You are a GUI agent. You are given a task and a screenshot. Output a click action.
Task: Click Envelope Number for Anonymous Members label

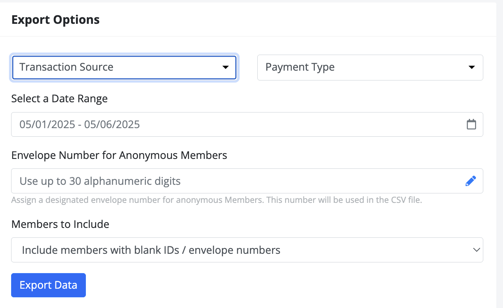[119, 155]
